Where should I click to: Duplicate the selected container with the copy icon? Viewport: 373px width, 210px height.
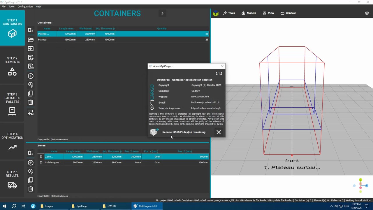click(x=31, y=94)
